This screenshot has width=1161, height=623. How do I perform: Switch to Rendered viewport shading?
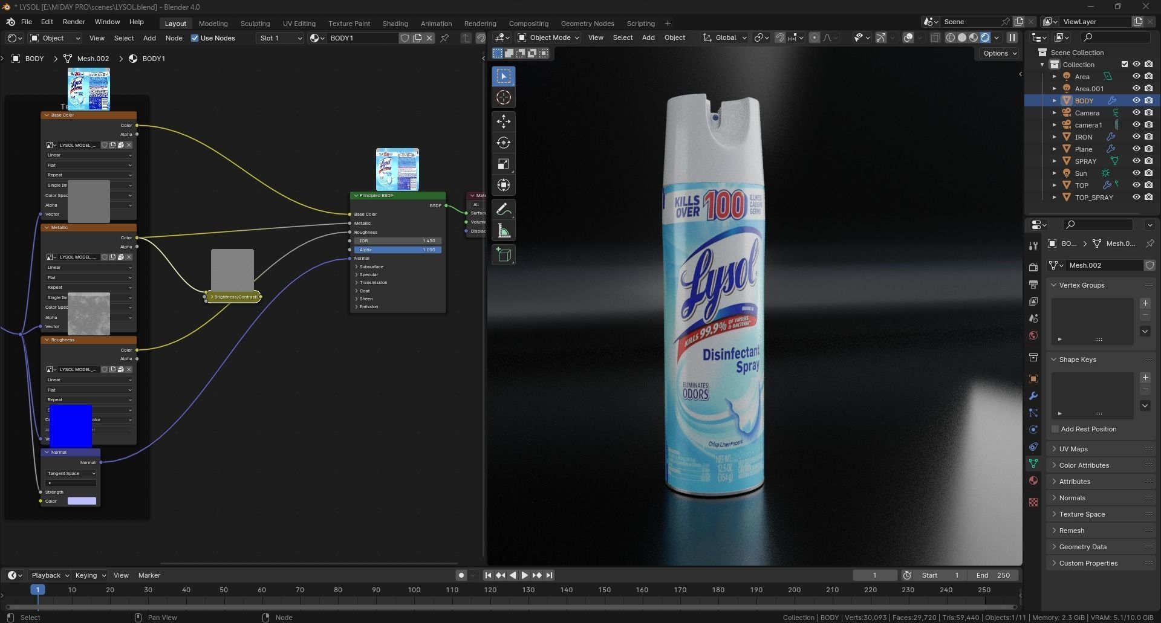[985, 37]
